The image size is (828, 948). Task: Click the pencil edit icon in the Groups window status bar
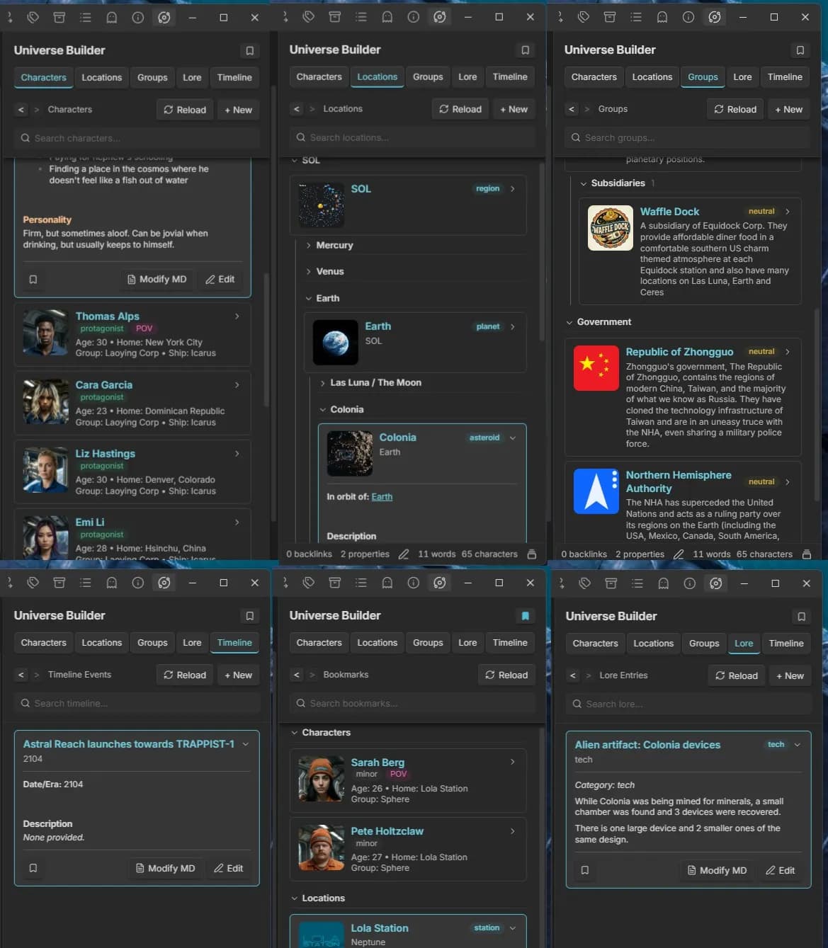(x=679, y=554)
